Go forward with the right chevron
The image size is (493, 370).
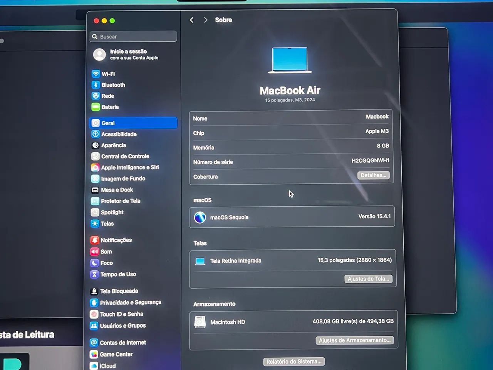click(x=206, y=20)
